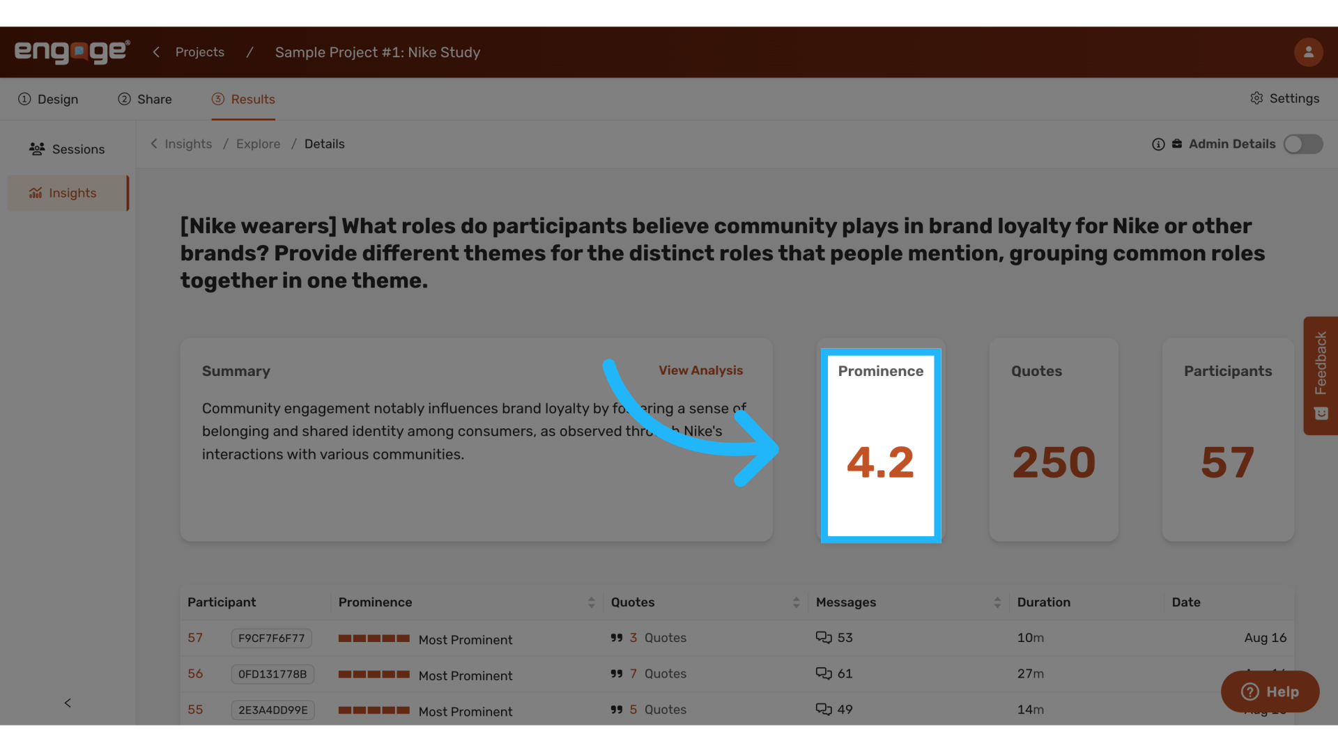The width and height of the screenshot is (1338, 752).
Task: Switch to the Results tab
Action: click(x=243, y=99)
